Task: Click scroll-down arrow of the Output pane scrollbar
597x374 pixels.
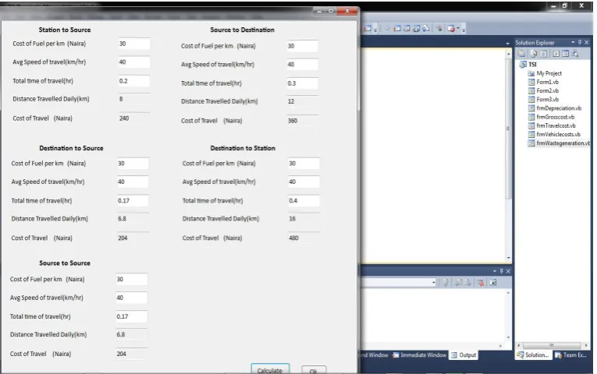Action: click(x=508, y=337)
